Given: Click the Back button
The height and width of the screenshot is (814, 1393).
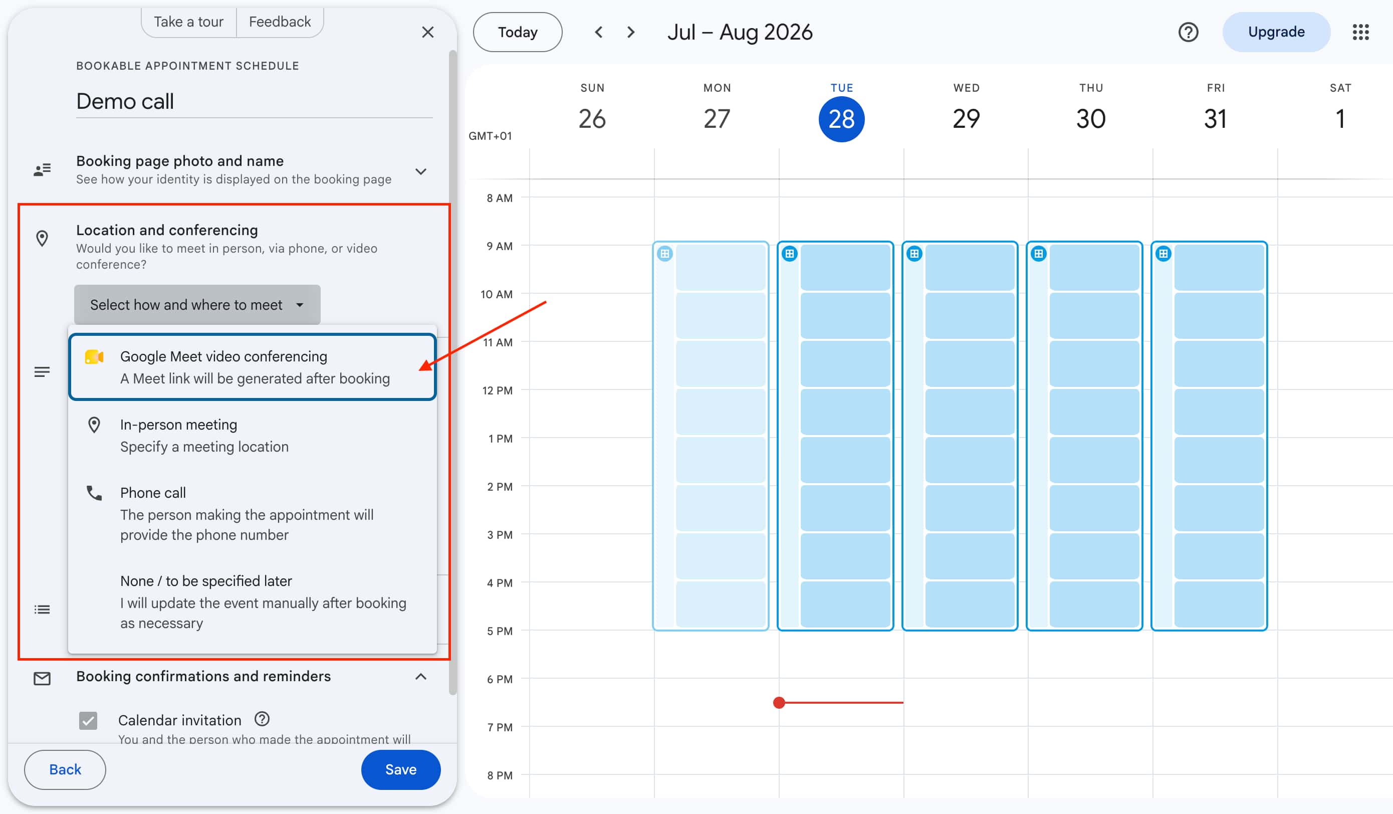Looking at the screenshot, I should (65, 769).
